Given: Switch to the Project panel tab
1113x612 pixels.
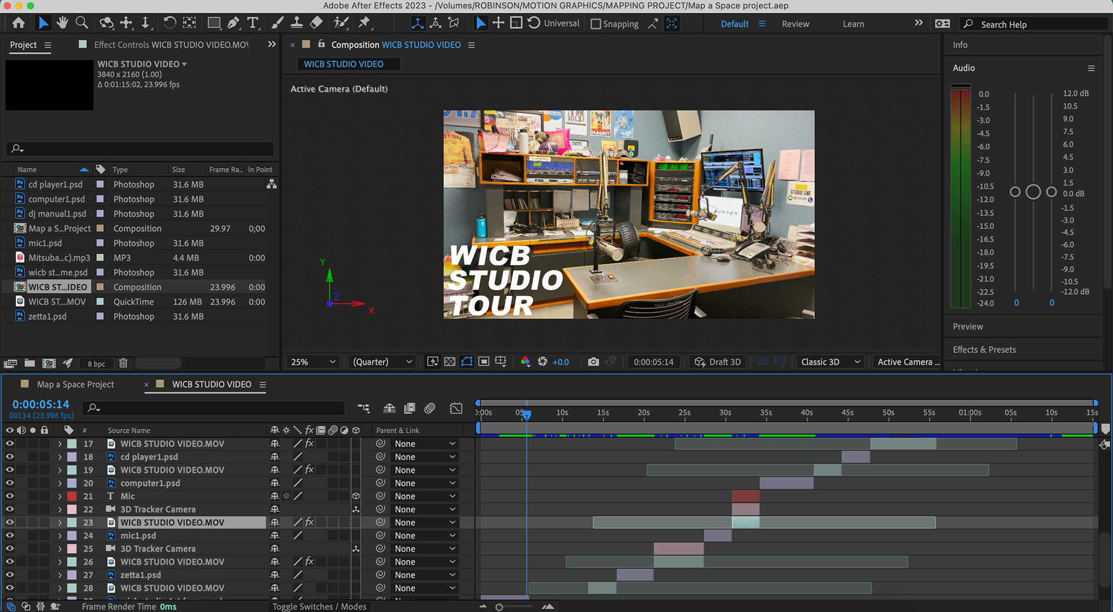Looking at the screenshot, I should [x=23, y=45].
